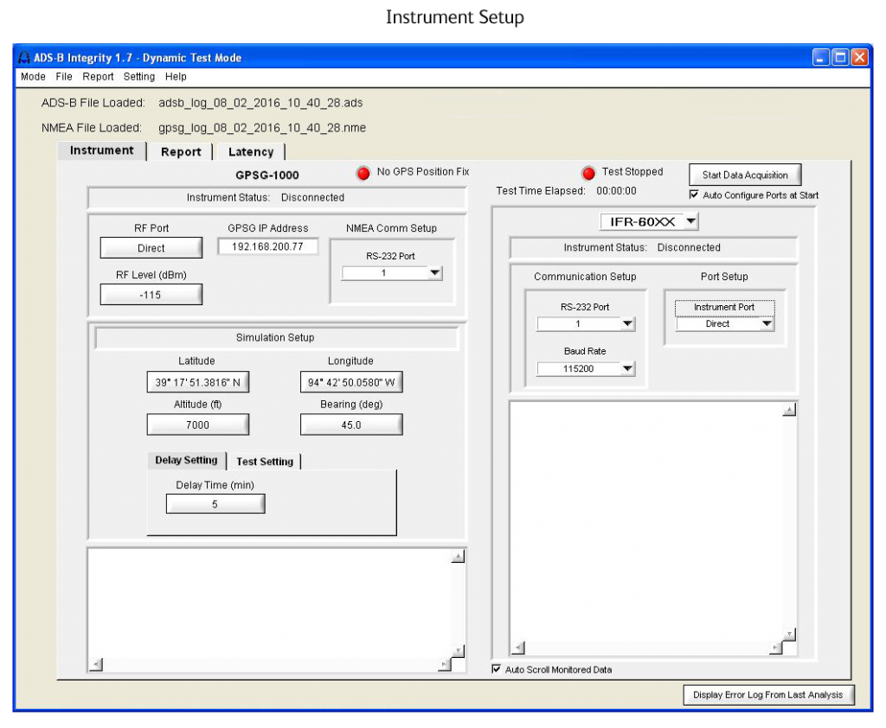Click right arrow of GPSG log horizontal scrollbar

click(x=445, y=664)
